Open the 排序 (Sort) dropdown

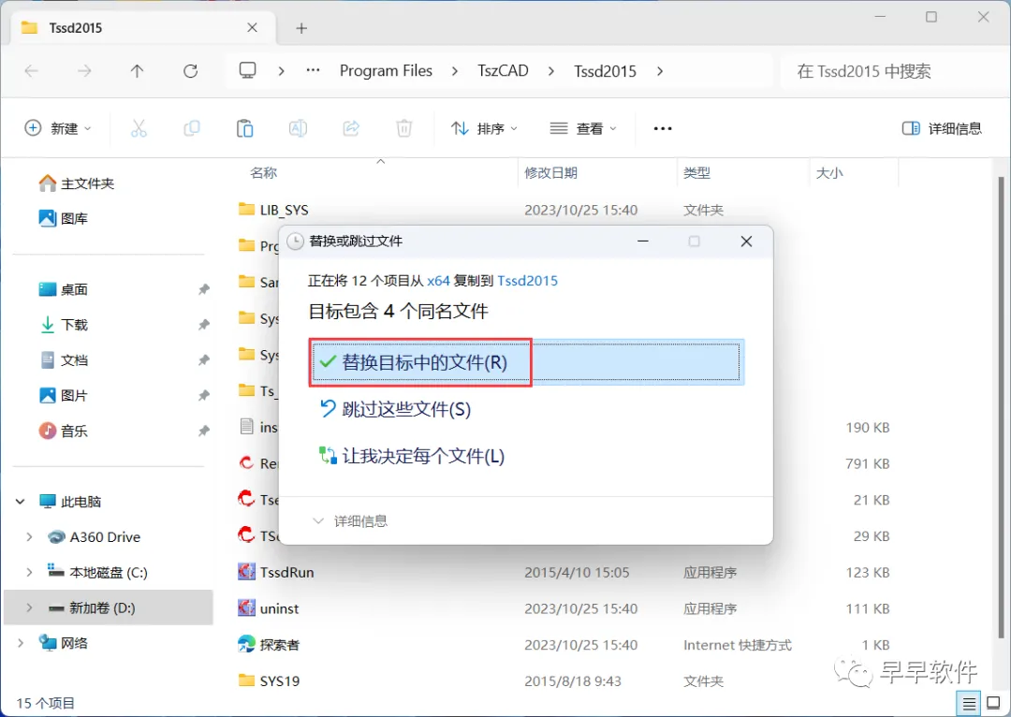[484, 128]
